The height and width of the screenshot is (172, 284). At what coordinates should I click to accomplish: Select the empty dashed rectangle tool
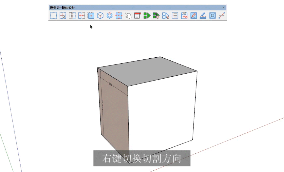tap(53, 16)
